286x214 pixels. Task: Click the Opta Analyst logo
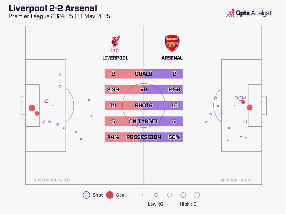tap(249, 13)
